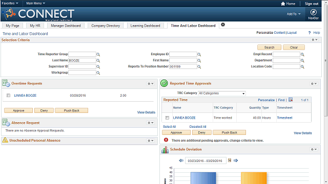Click Reported Time grid download icon
This screenshot has height=184, width=328.
(x=291, y=100)
